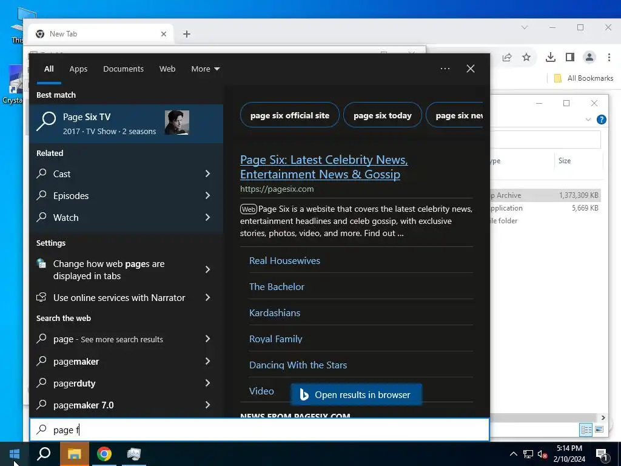Select the All search tab
621x466 pixels.
pos(49,69)
